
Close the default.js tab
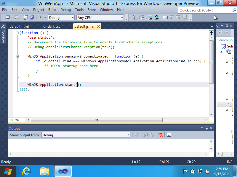coord(98,27)
